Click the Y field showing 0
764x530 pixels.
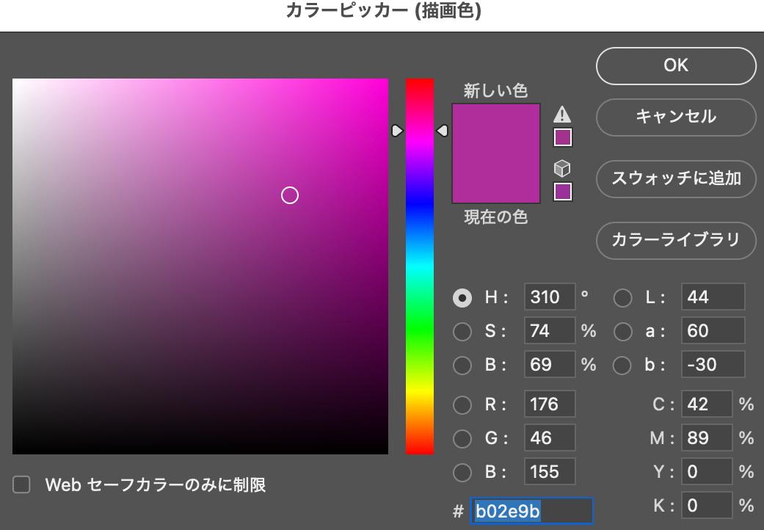(x=707, y=471)
